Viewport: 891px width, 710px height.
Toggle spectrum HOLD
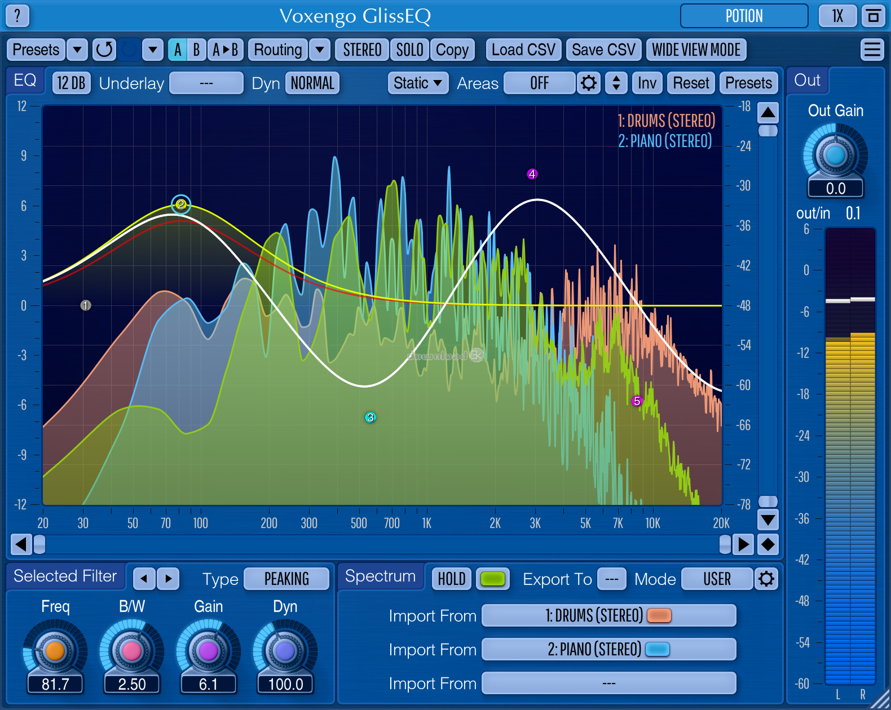452,579
